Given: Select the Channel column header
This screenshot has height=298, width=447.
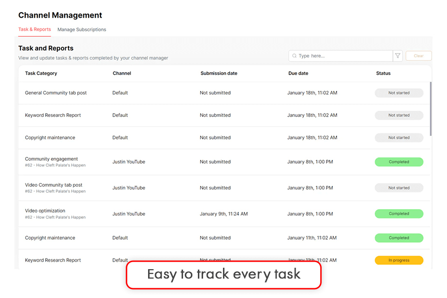Looking at the screenshot, I should pyautogui.click(x=122, y=73).
